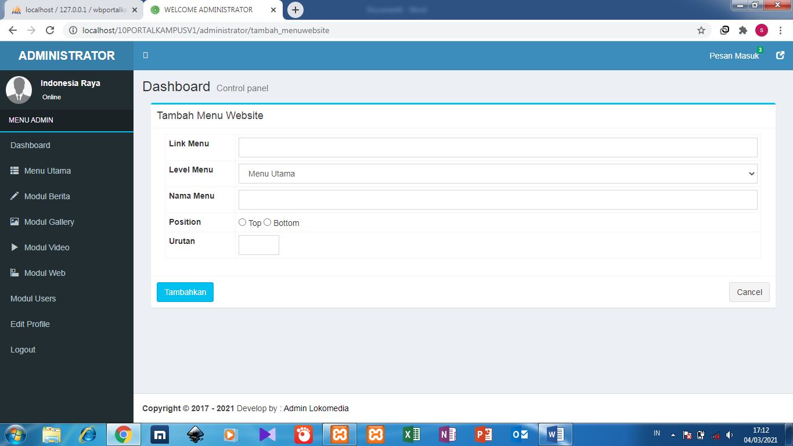Focus the Urutan input field
793x446 pixels.
pyautogui.click(x=259, y=245)
